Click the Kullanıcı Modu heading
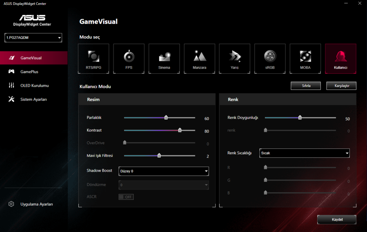Screen dimensions: 367x232 (x=95, y=86)
